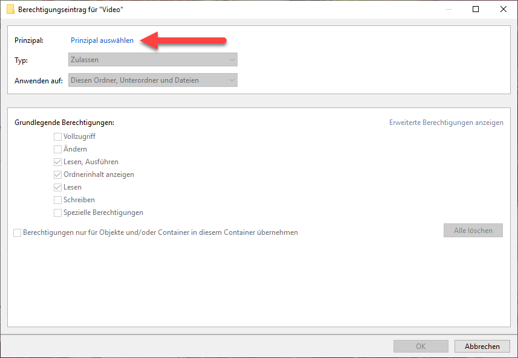518x358 pixels.
Task: Tick the Vollzugriff checkbox
Action: (57, 136)
